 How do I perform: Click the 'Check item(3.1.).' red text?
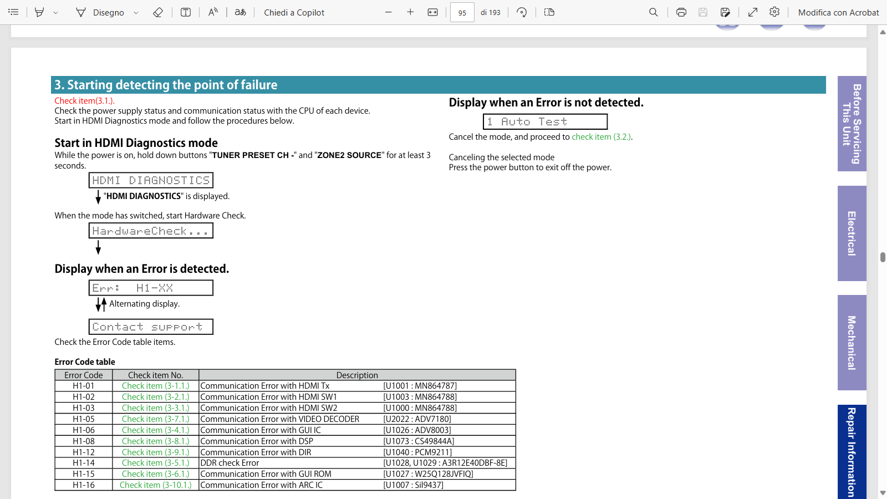[x=84, y=101]
